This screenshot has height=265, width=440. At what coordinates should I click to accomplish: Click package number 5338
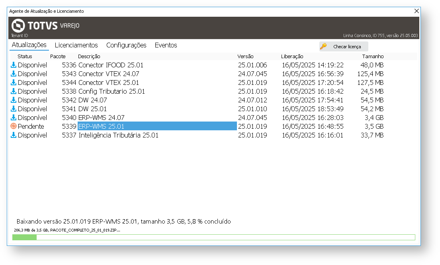[69, 91]
